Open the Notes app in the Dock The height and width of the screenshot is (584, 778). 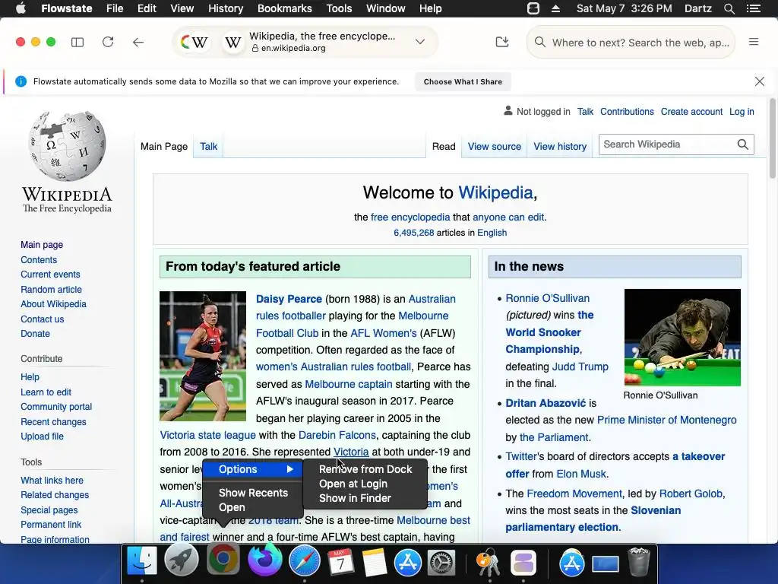point(374,562)
